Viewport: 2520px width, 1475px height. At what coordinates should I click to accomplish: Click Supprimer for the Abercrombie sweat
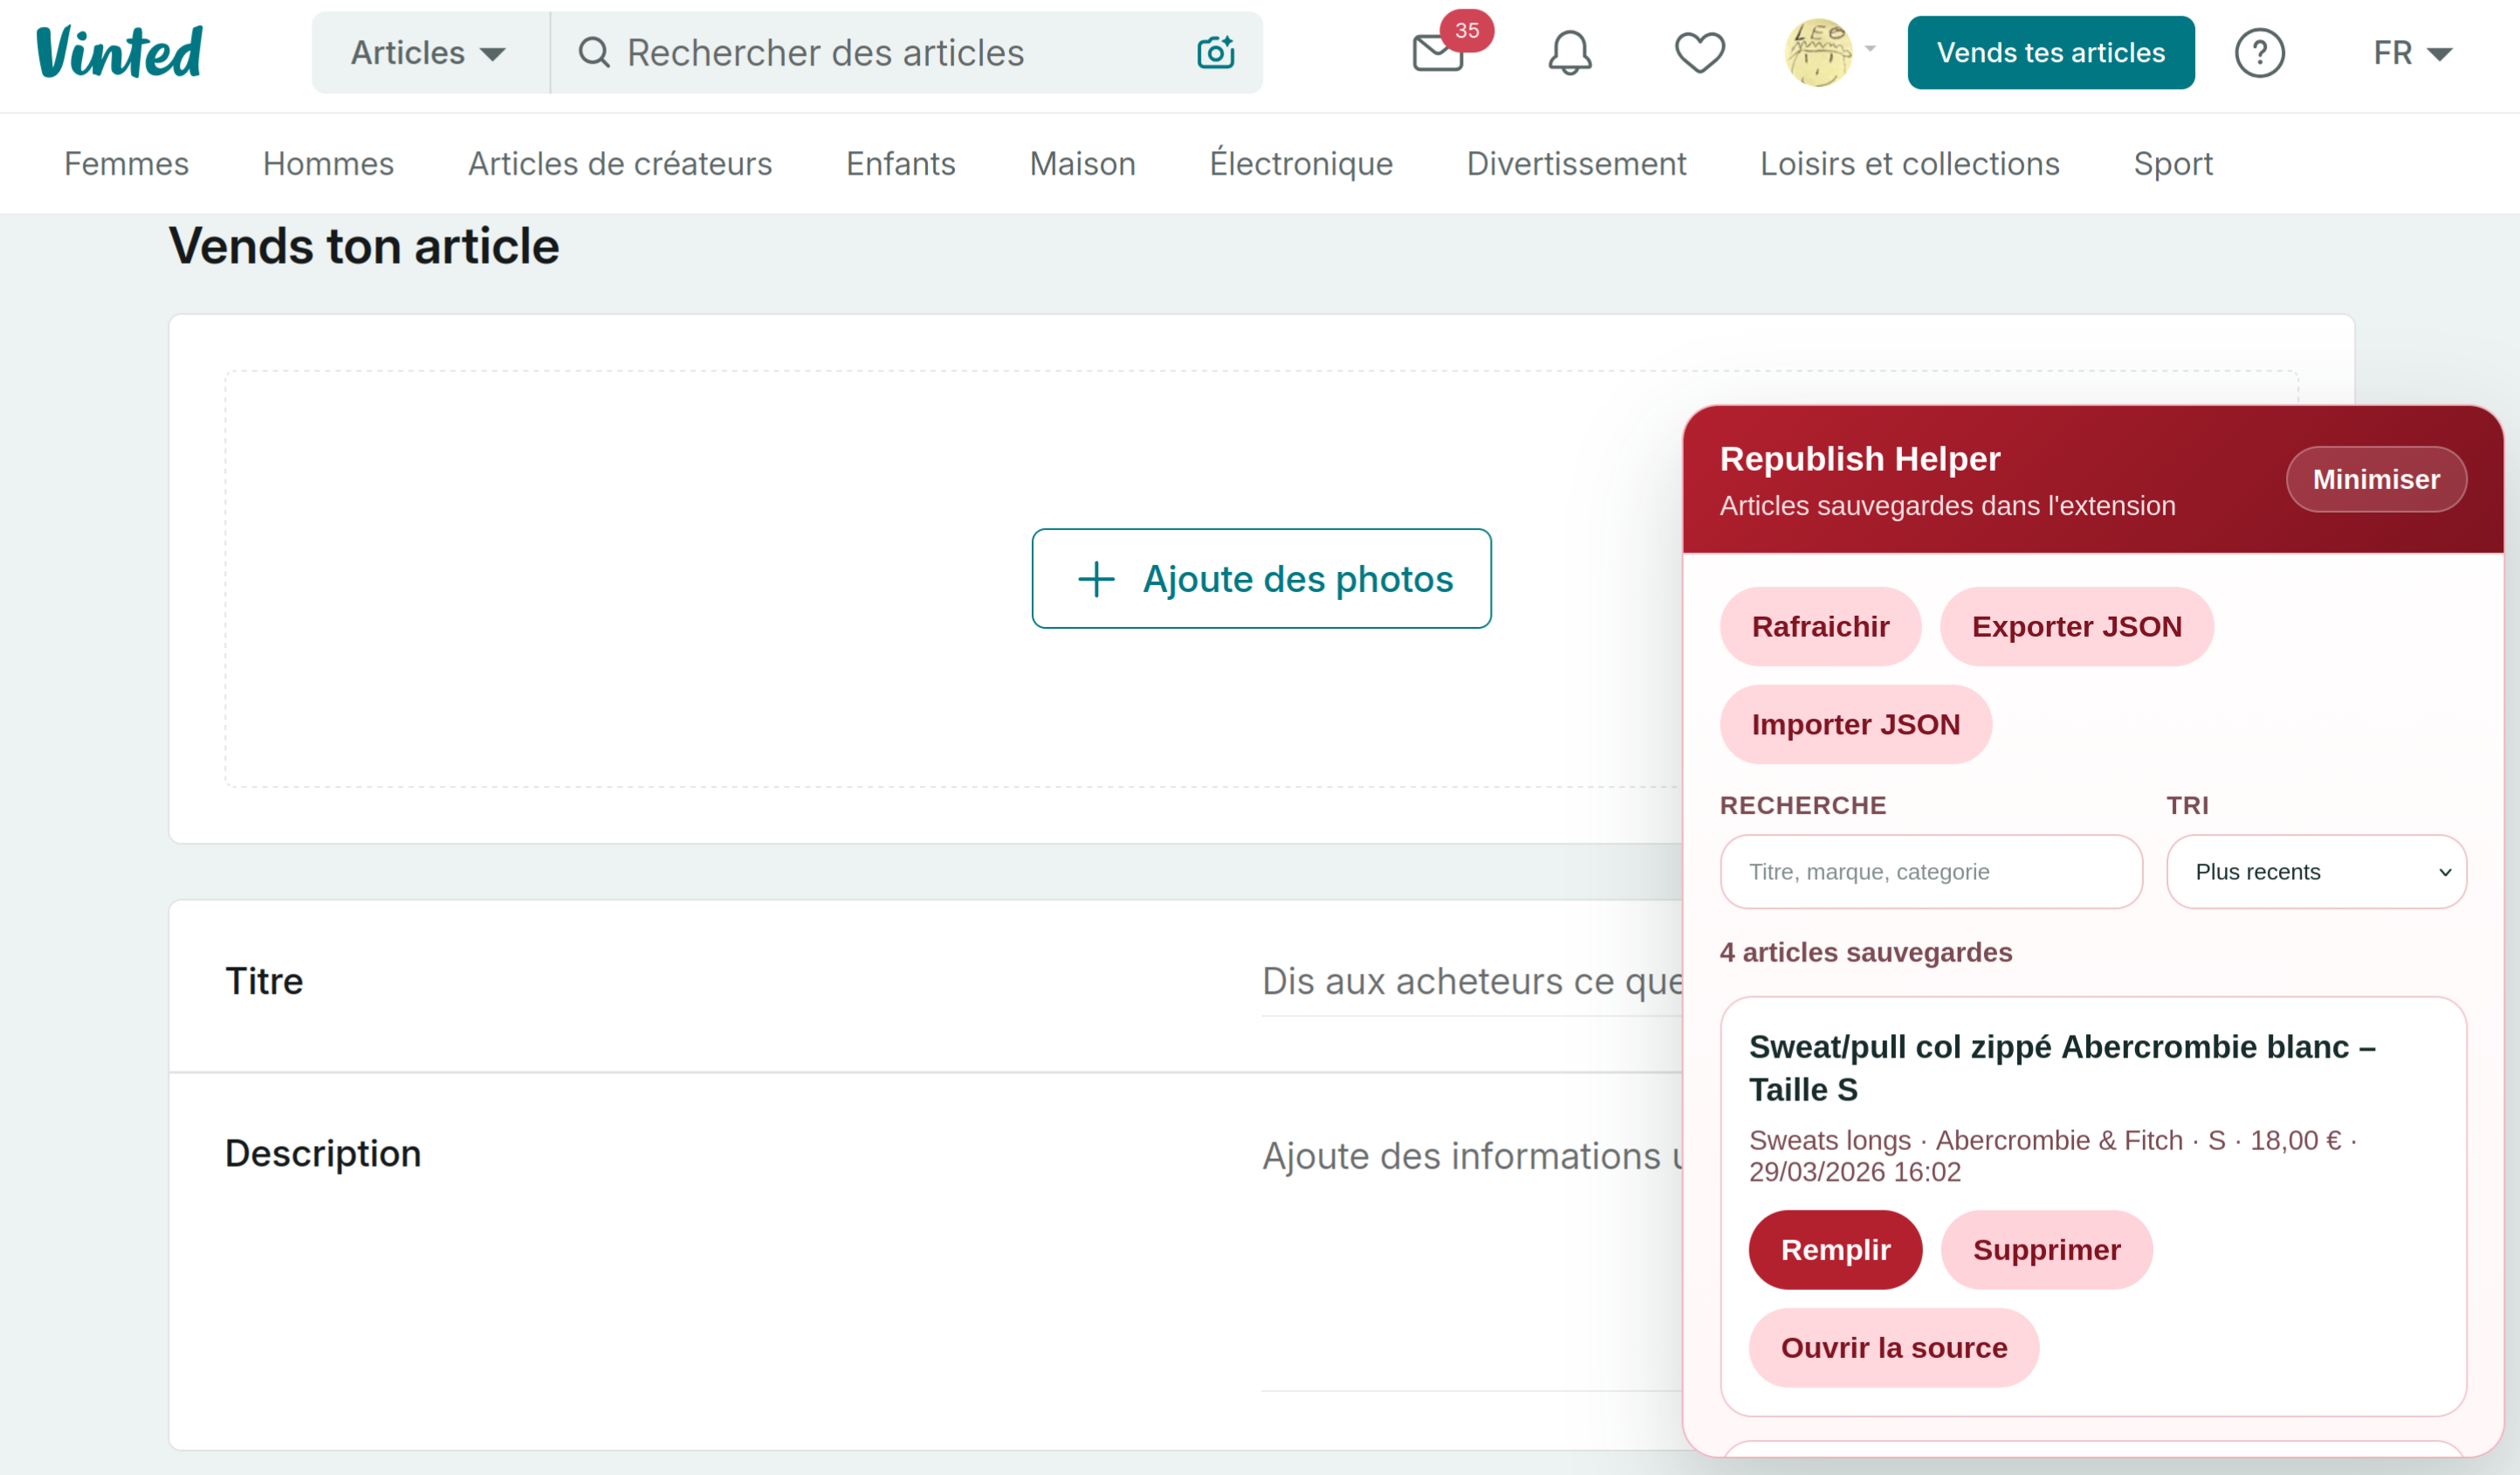click(x=2046, y=1250)
